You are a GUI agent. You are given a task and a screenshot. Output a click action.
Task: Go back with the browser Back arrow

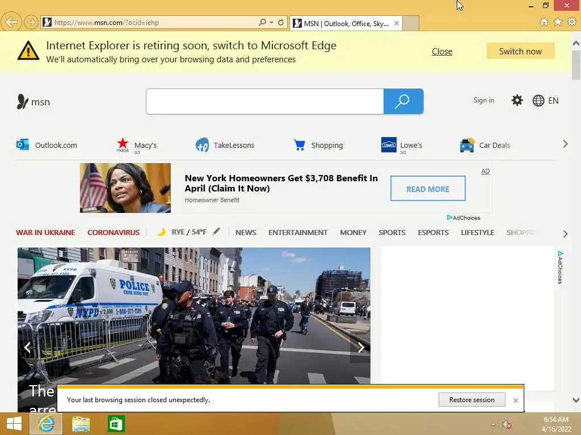(x=11, y=22)
